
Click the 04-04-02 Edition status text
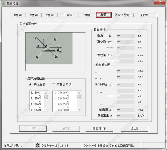(95, 146)
